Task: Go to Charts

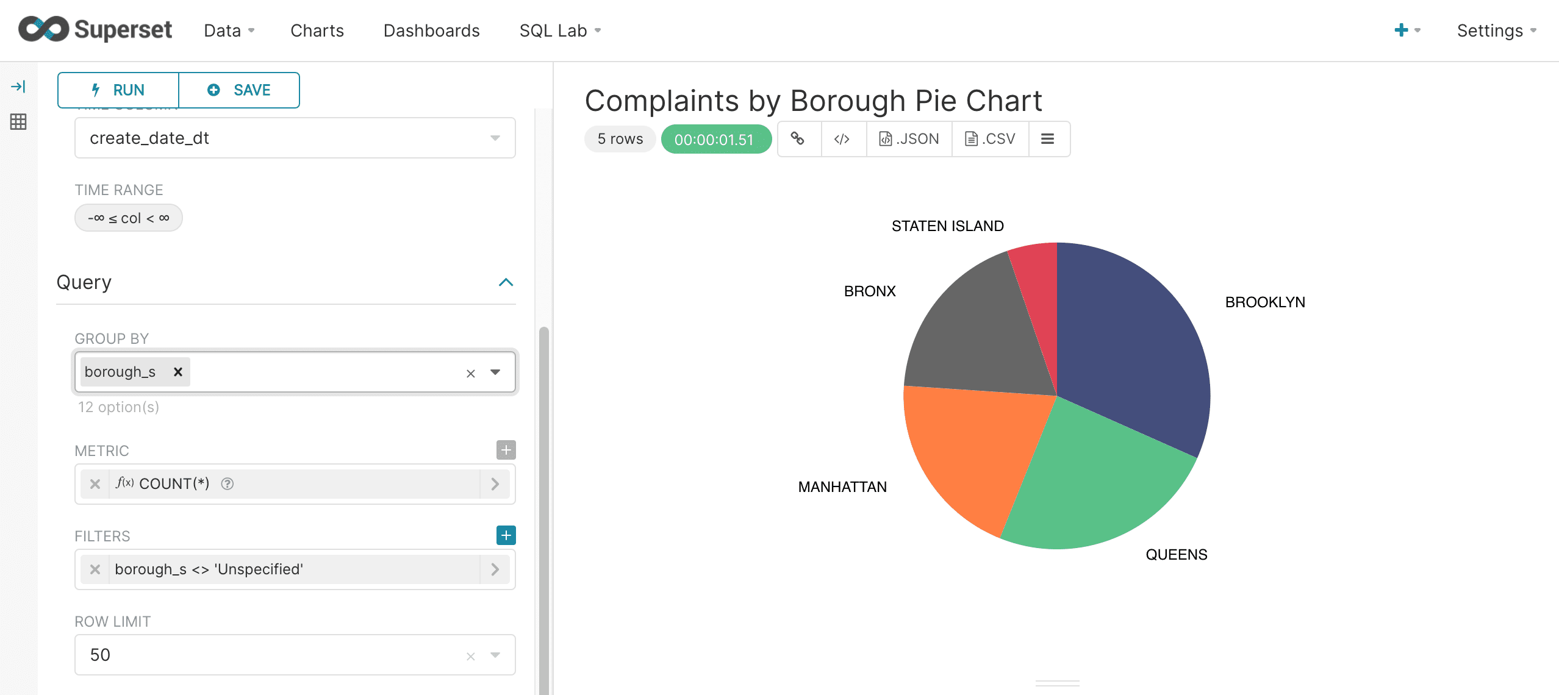Action: (317, 30)
